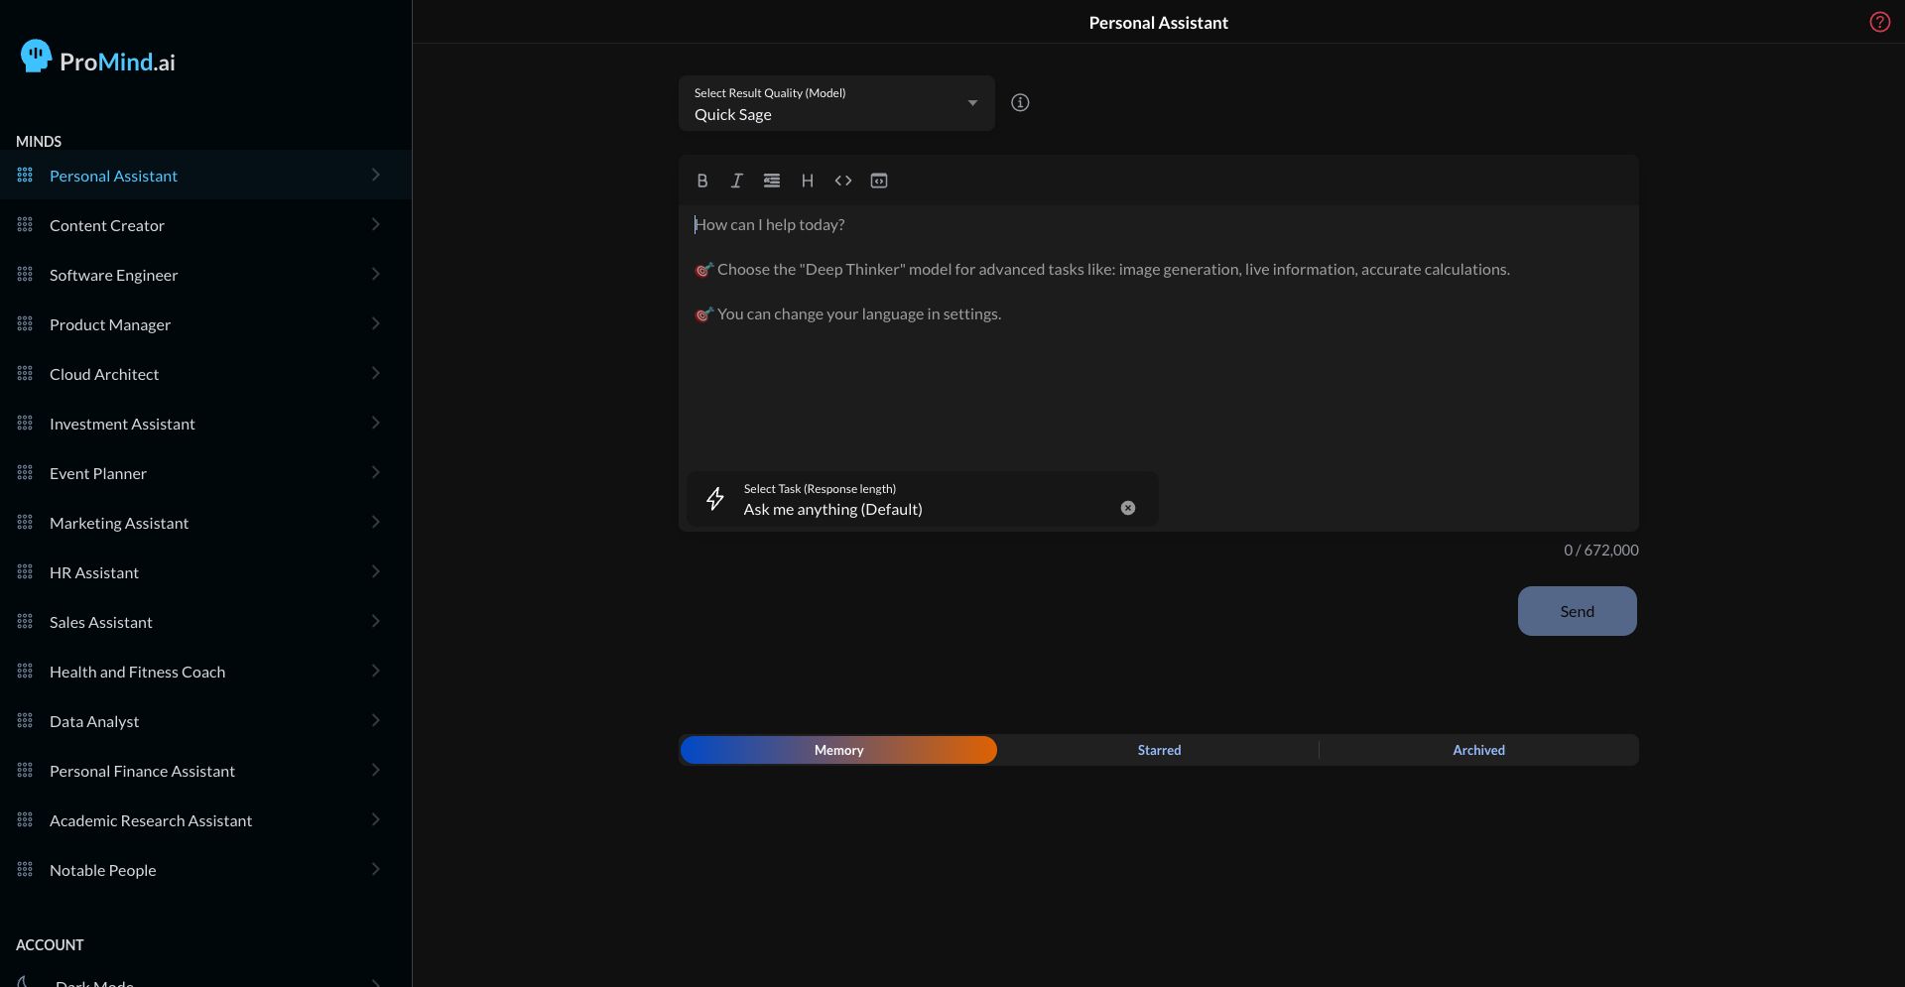The image size is (1905, 987).
Task: Toggle bold formatting in editor toolbar
Action: (x=702, y=181)
